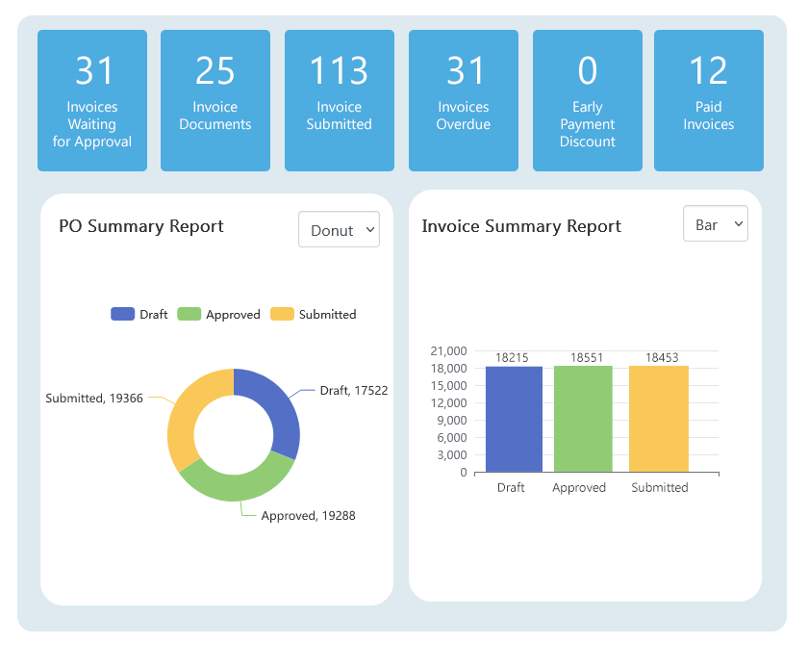Toggle the Approved legend green swatch

click(x=189, y=314)
